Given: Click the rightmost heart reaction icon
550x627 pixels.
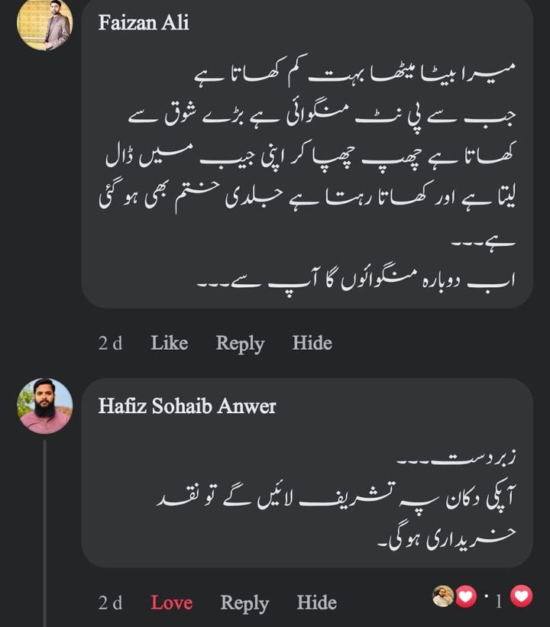Looking at the screenshot, I should click(521, 596).
